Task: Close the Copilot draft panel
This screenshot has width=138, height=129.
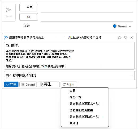Action: click(x=132, y=38)
